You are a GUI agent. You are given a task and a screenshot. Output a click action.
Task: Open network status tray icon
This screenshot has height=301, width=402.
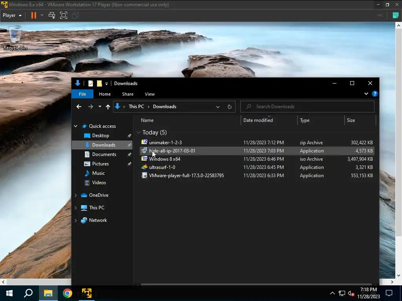342,293
